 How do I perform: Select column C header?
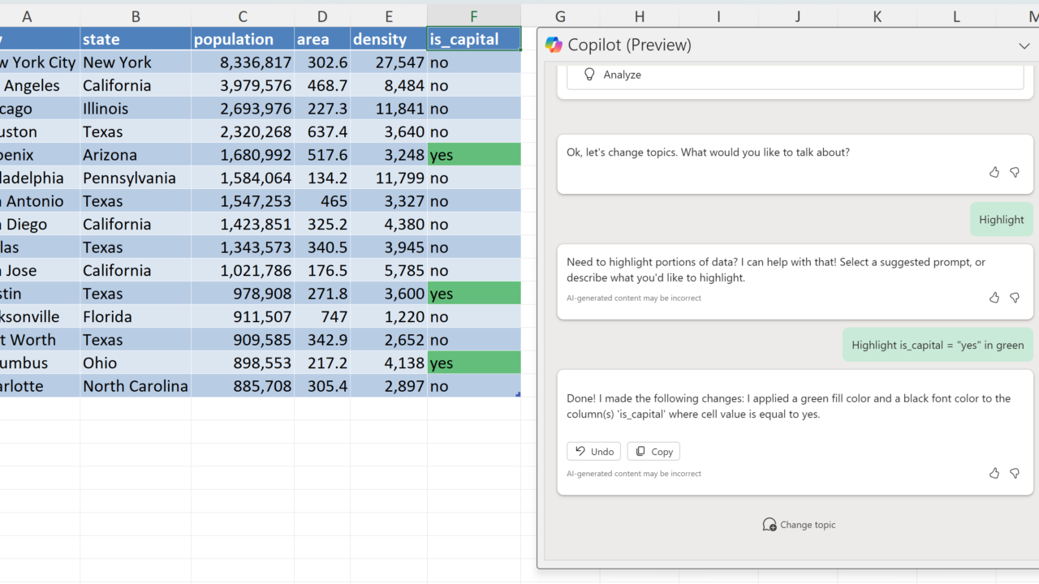pos(243,16)
